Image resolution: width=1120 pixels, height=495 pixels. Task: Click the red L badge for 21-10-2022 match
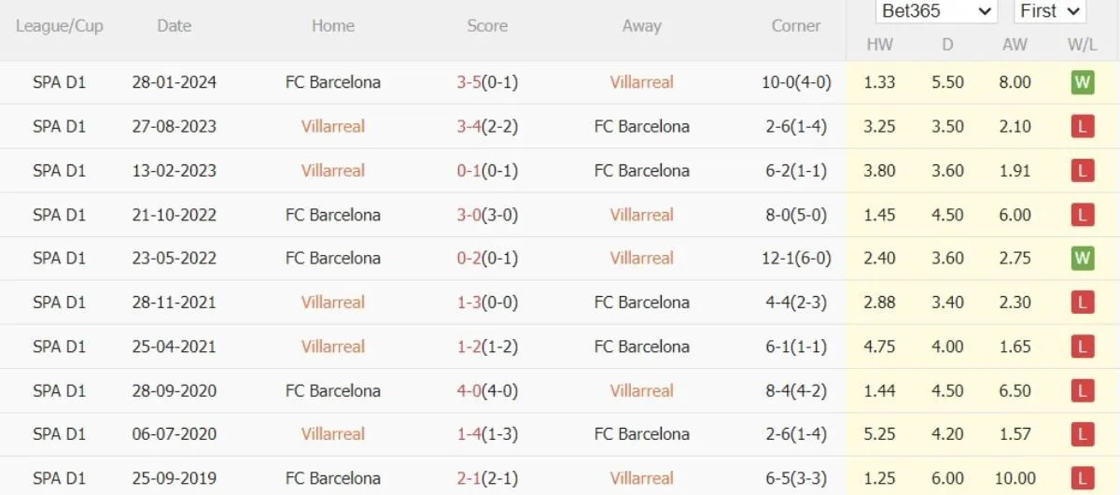(x=1082, y=215)
